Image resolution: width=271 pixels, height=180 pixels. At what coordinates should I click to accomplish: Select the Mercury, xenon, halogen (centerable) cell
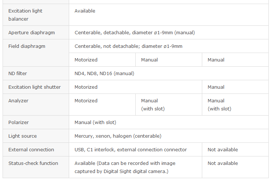[118, 136]
